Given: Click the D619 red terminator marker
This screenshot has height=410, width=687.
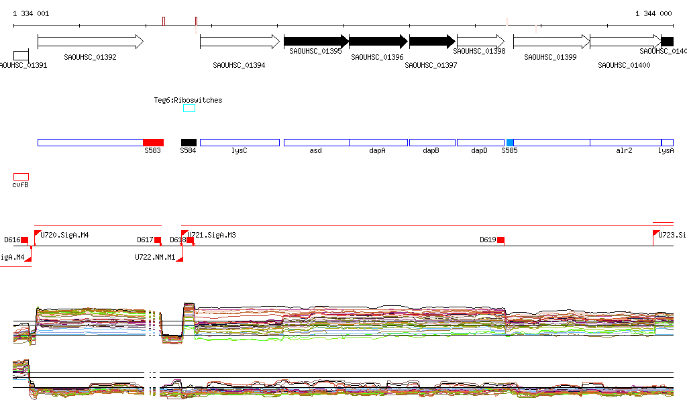Looking at the screenshot, I should coord(500,240).
